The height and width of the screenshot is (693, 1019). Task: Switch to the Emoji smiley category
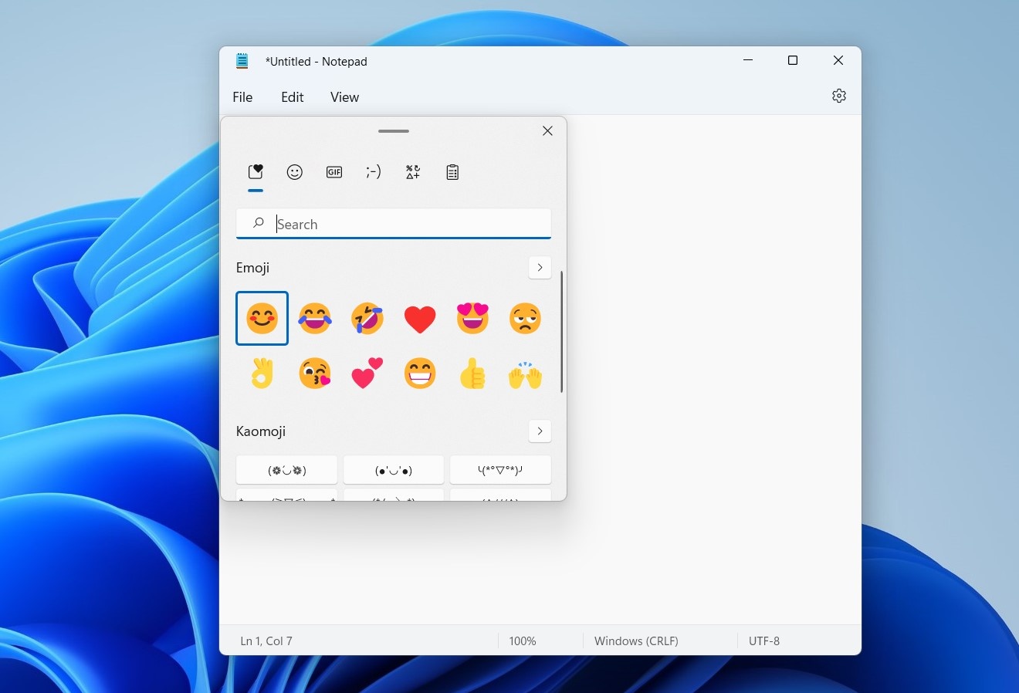[x=294, y=172]
